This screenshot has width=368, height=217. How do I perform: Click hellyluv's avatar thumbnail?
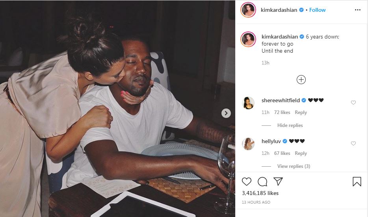(248, 144)
